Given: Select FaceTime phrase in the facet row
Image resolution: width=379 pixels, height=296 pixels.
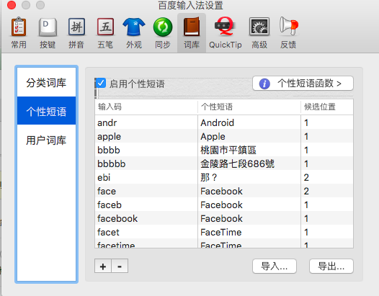Looking at the screenshot, I should (249, 232).
